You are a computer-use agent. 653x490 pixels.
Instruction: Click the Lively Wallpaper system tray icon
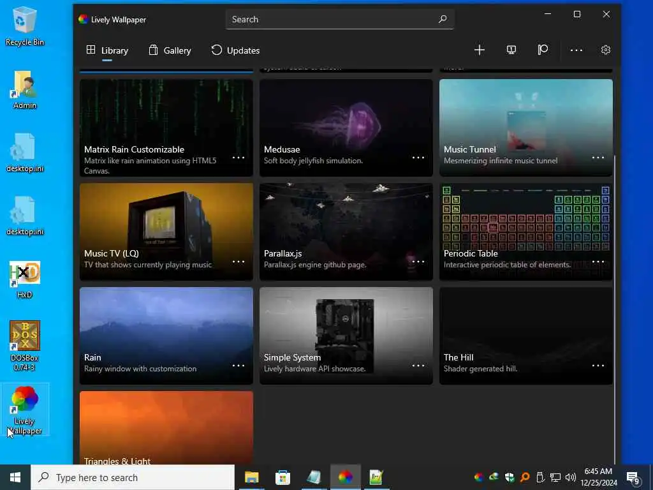tap(478, 477)
